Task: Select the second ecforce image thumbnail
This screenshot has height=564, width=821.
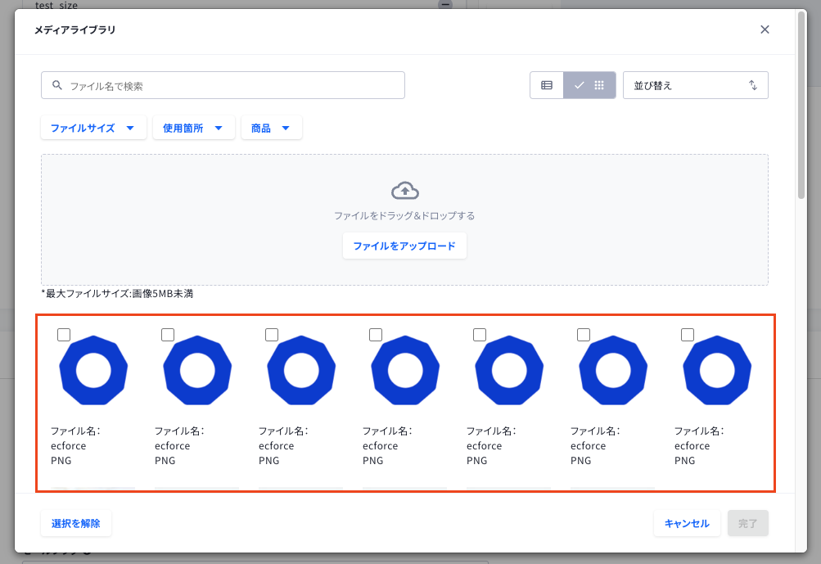Action: [197, 370]
